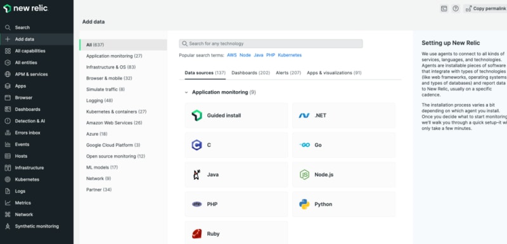Collapse the Application monitoring section chevron

(186, 93)
